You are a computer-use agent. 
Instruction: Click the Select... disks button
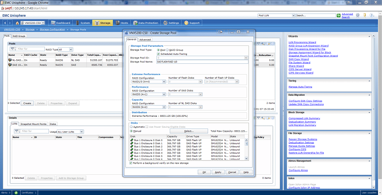click(x=189, y=131)
